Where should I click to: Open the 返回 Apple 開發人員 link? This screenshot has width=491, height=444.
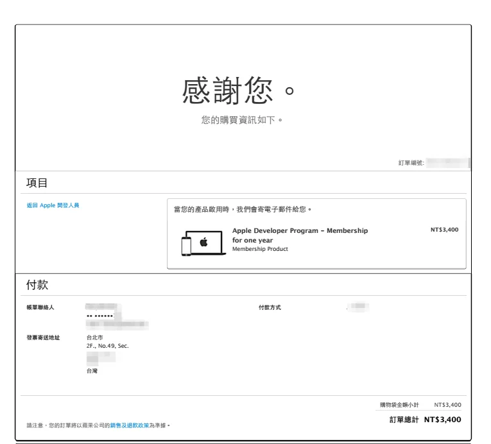point(53,205)
